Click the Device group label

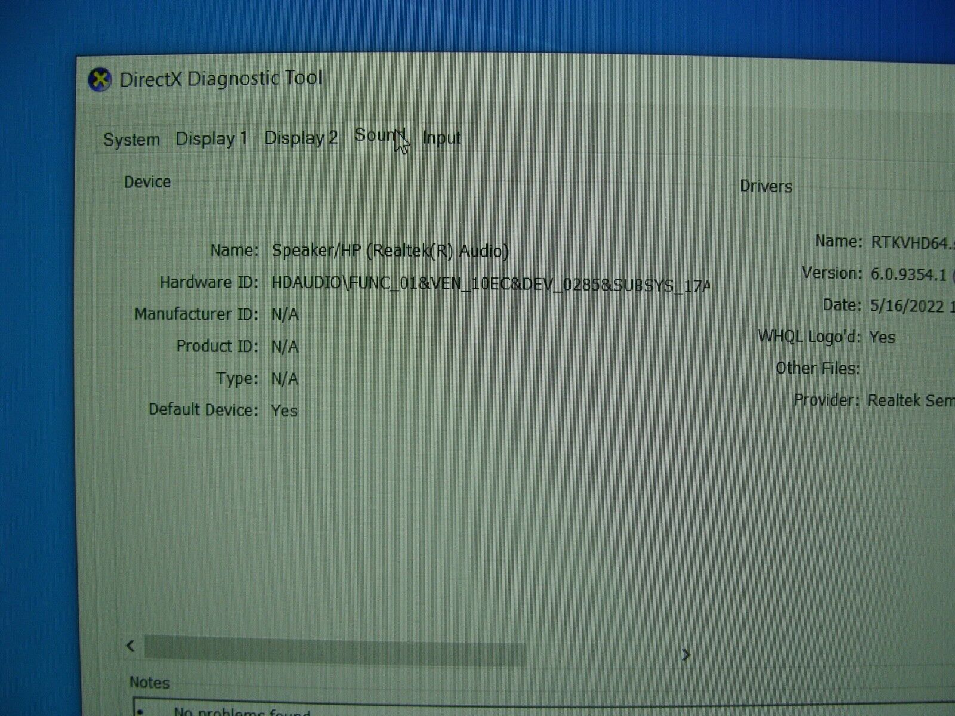[x=147, y=182]
